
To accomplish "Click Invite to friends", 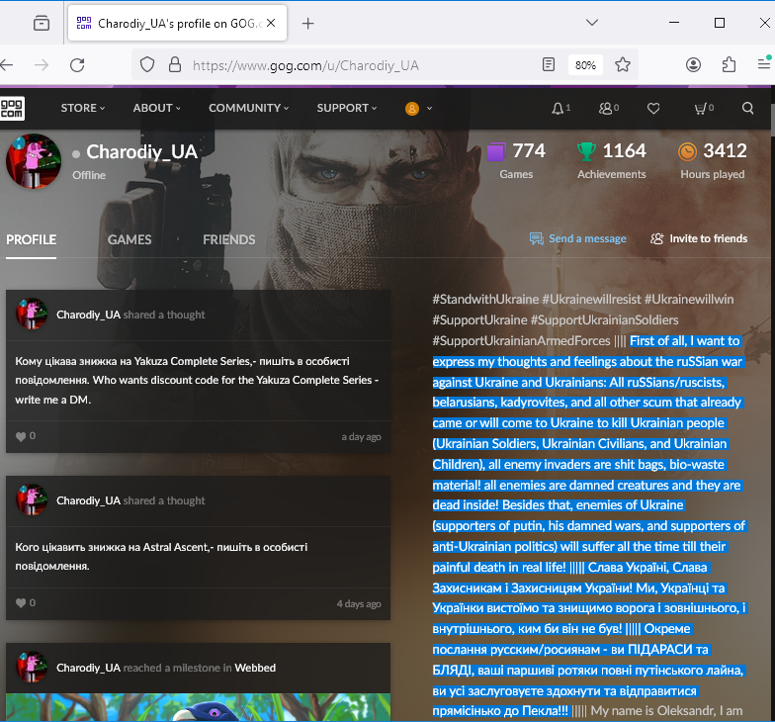I will click(x=699, y=239).
